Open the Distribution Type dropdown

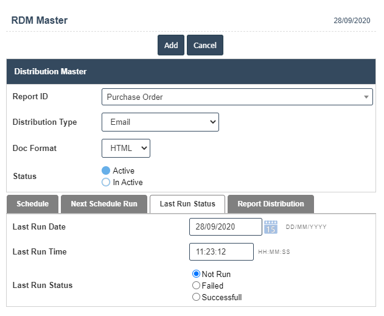(x=160, y=122)
